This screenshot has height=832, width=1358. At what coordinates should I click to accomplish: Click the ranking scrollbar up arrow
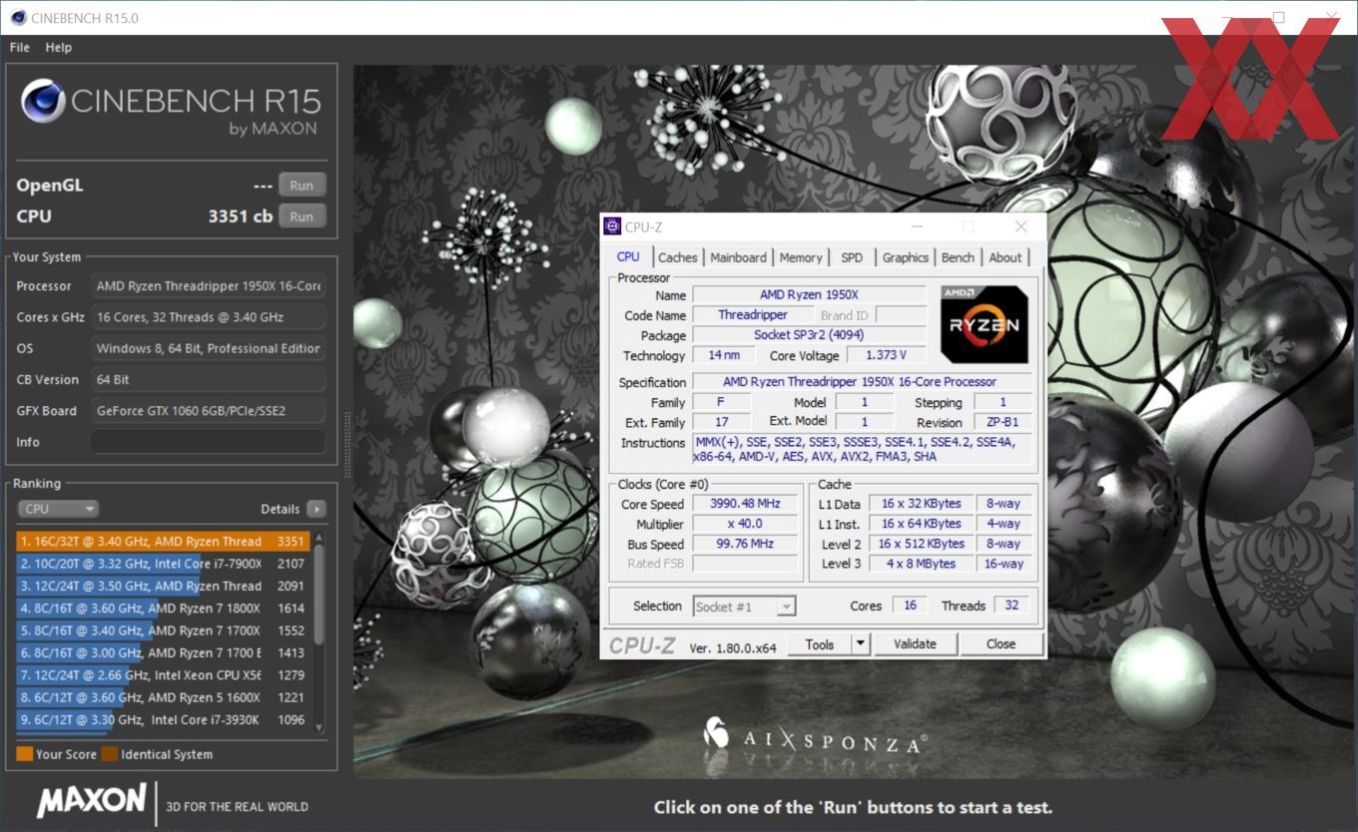(x=319, y=537)
